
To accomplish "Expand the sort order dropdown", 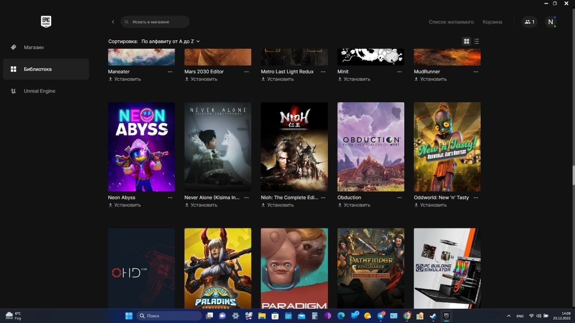I will point(171,41).
